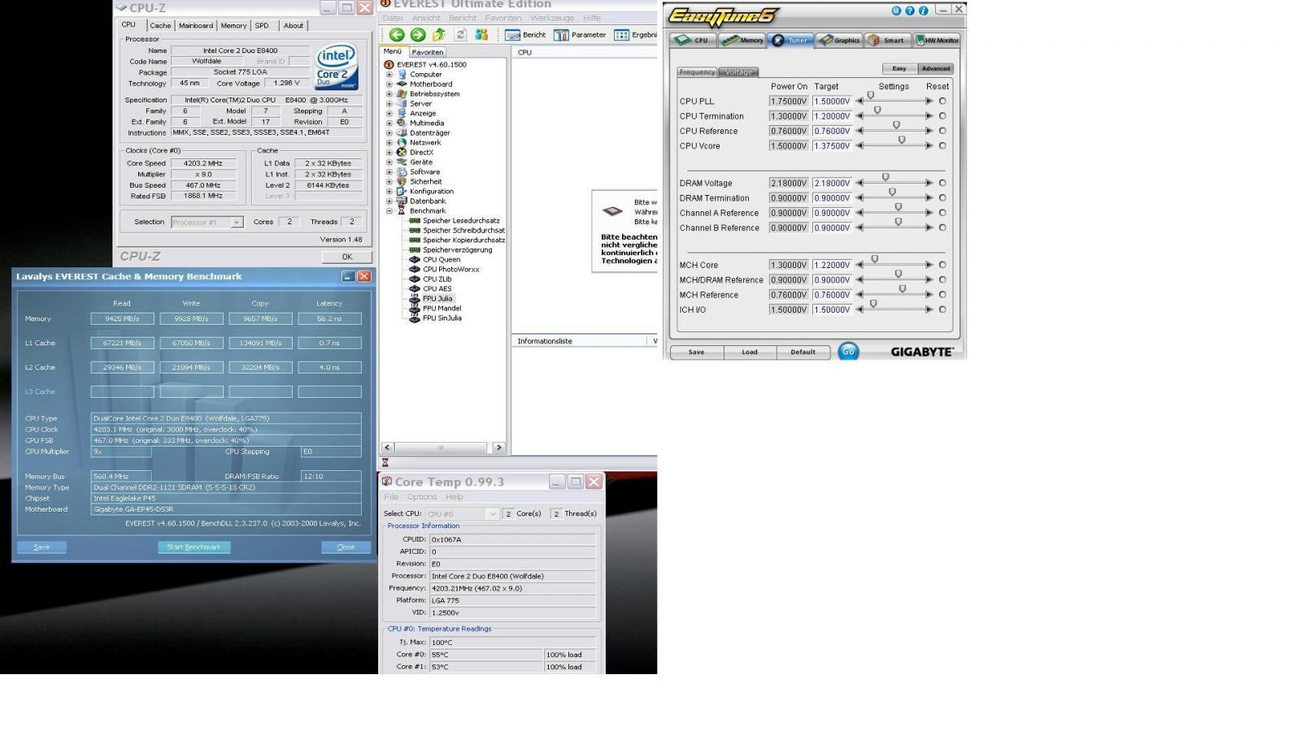This screenshot has height=731, width=1301.
Task: Click OK button in CPU-Z
Action: pos(347,257)
